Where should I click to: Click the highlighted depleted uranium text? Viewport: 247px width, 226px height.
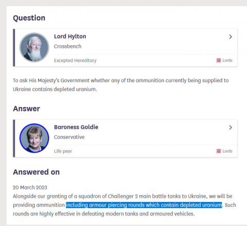pos(144,205)
